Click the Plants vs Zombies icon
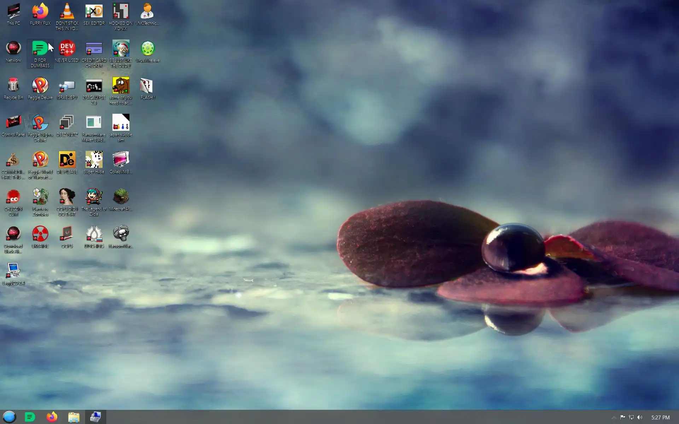This screenshot has height=424, width=679. tap(40, 197)
